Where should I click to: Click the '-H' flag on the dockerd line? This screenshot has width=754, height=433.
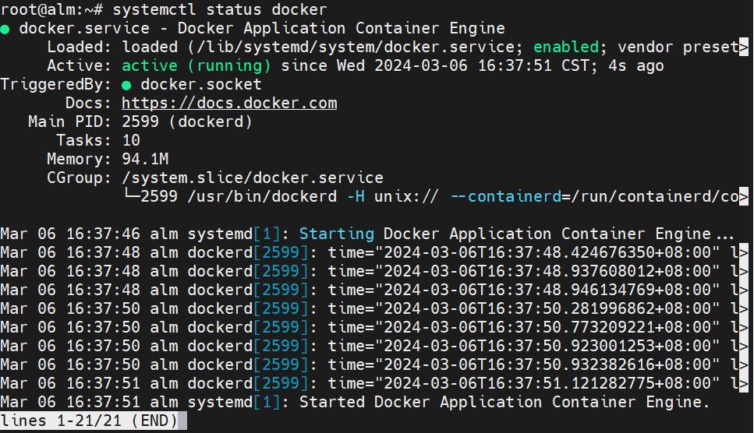tap(356, 197)
